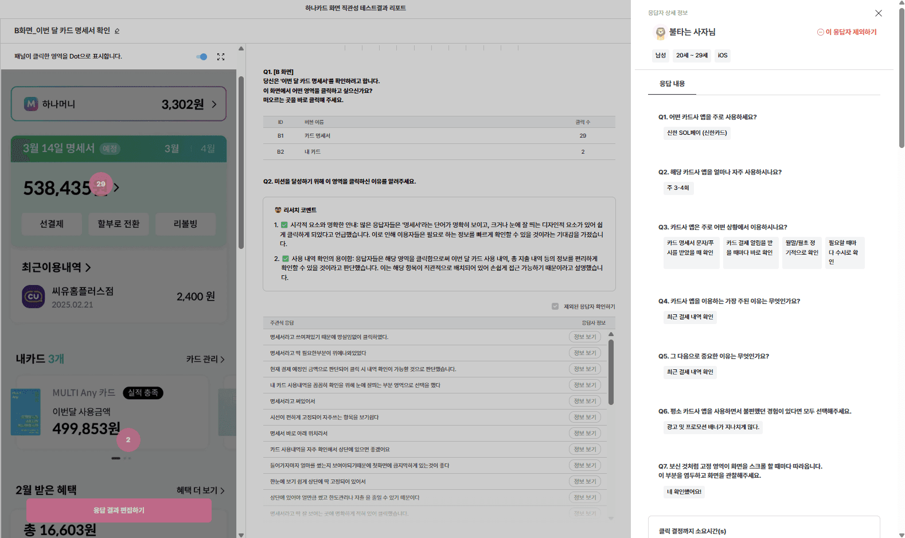Image resolution: width=905 pixels, height=538 pixels.
Task: Click the 클릭 결정까지 소요시간(s) card
Action: tap(764, 527)
